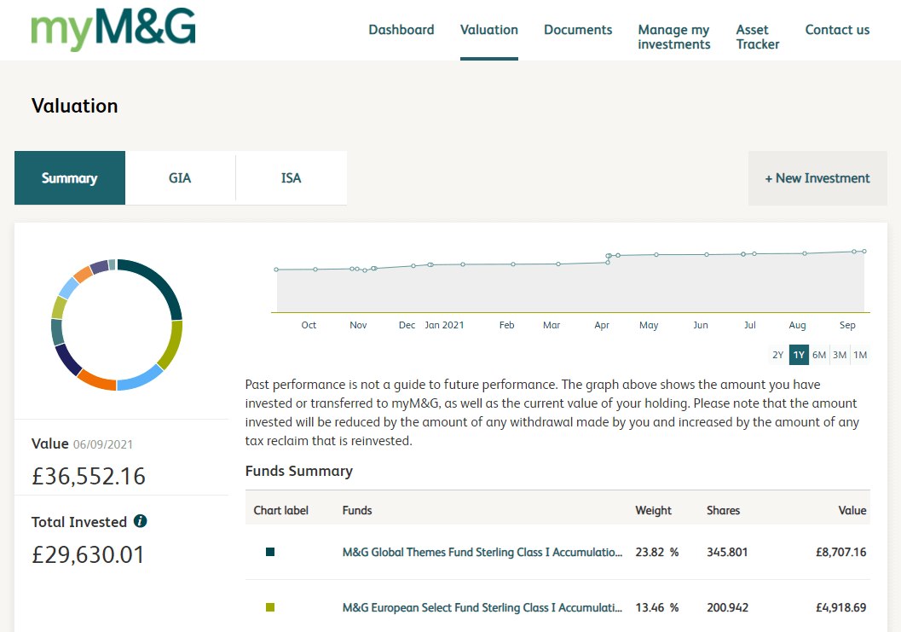Set chart range to 1Y

click(x=799, y=355)
